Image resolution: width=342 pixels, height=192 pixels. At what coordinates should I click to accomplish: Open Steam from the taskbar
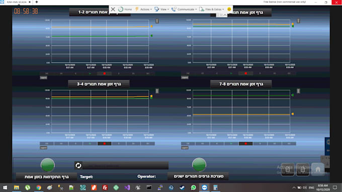(182, 187)
